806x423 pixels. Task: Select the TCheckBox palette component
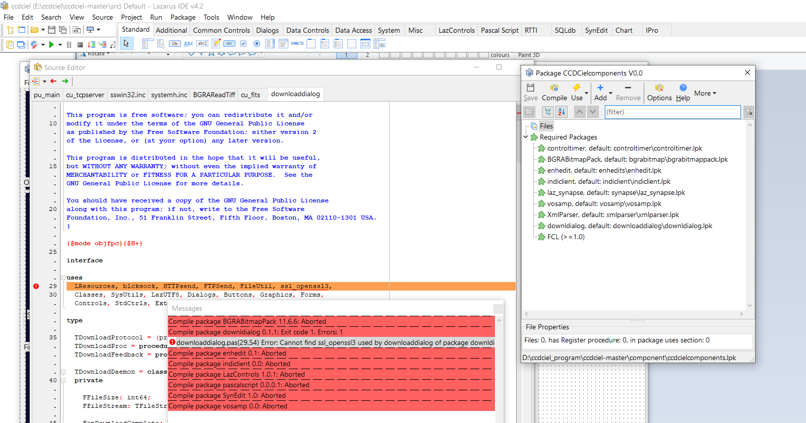point(243,44)
